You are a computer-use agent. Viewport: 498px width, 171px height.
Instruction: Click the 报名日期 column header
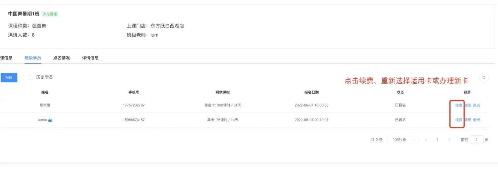click(311, 92)
